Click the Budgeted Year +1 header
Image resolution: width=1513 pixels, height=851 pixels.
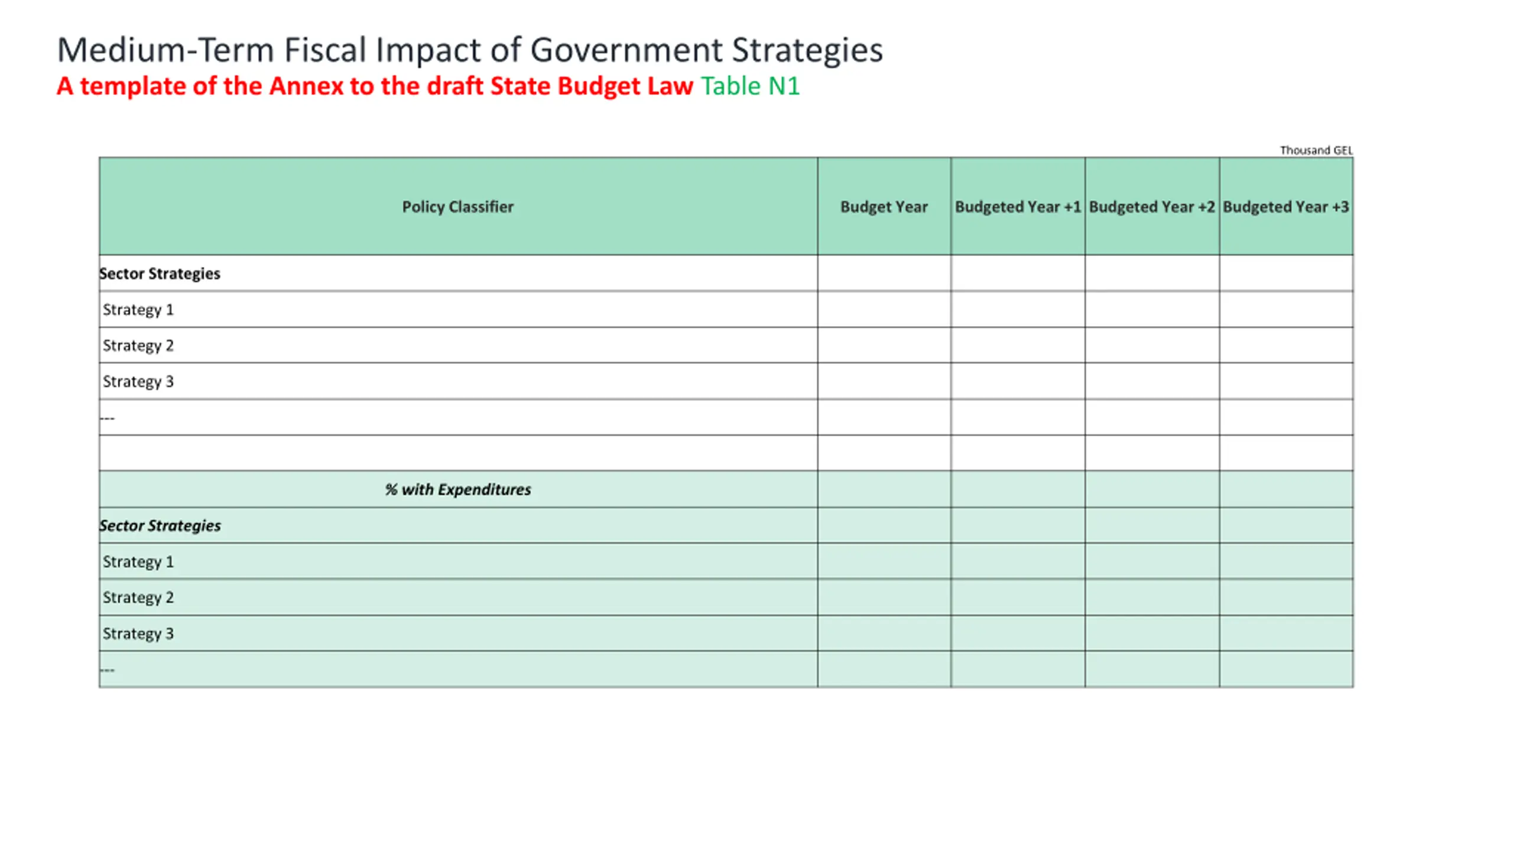tap(1018, 206)
